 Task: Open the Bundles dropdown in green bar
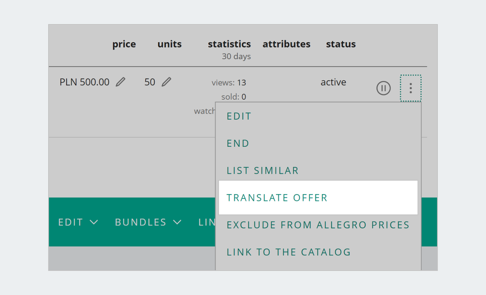click(148, 222)
